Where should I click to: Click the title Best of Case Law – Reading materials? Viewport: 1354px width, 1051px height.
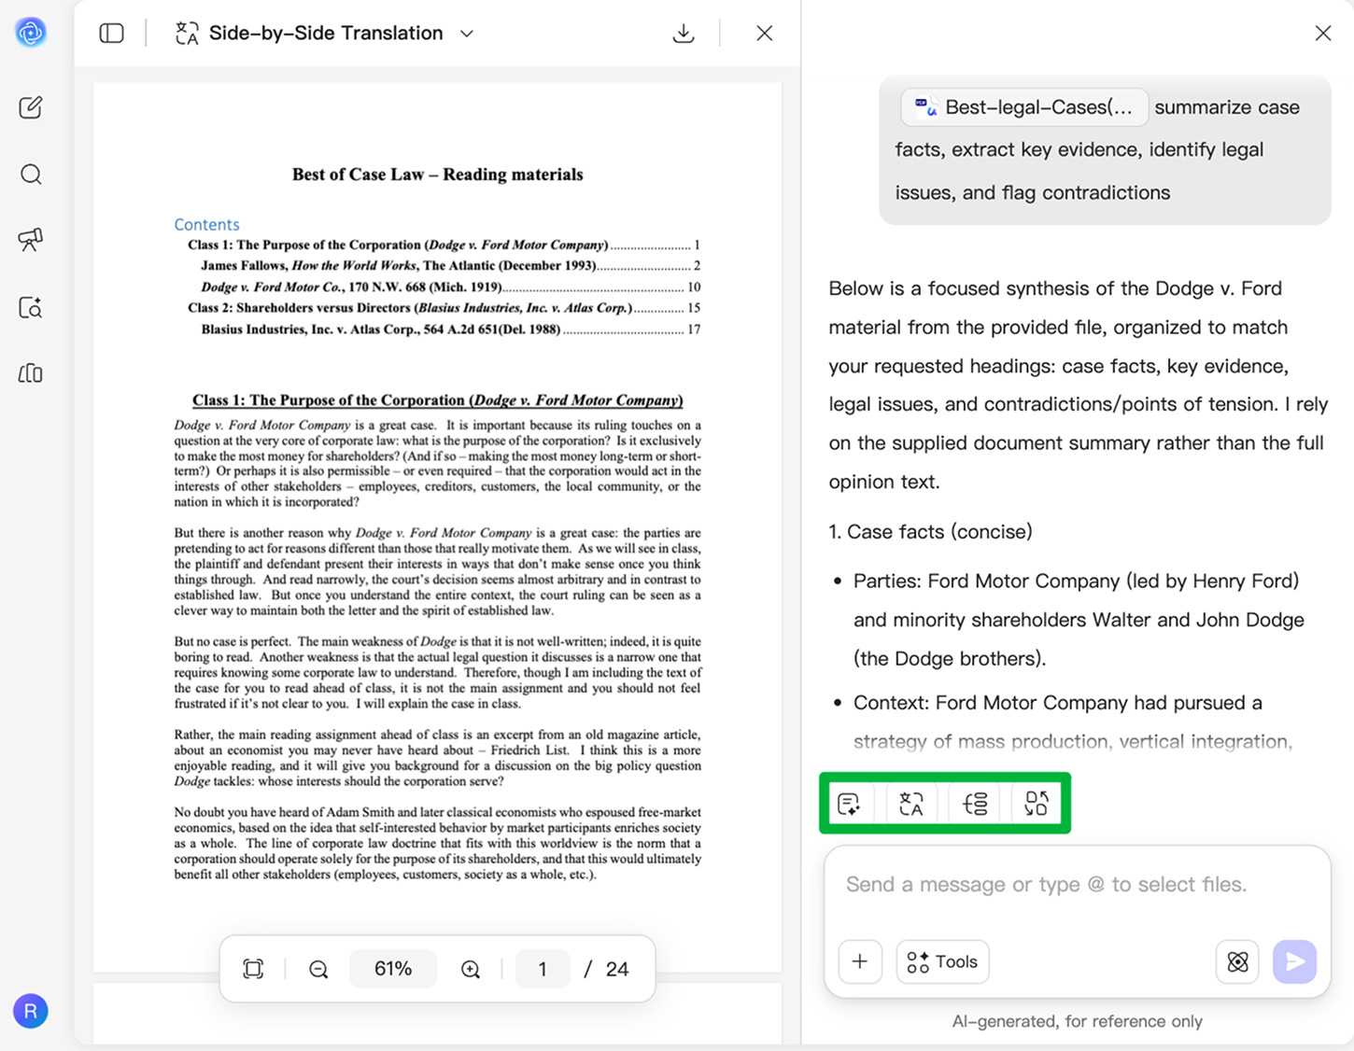437,175
